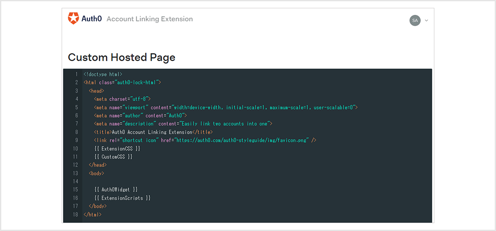Click the opening head tag line

point(96,91)
